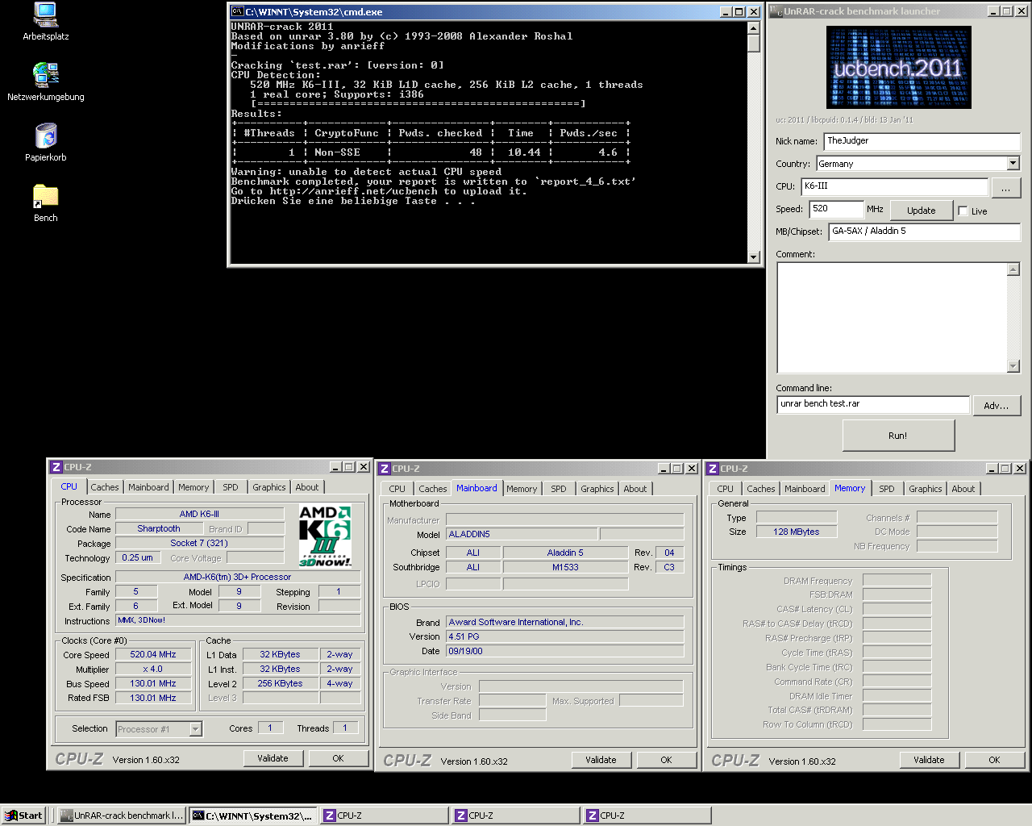Click the AMD K6-III processor logo
The image size is (1032, 826).
[325, 536]
